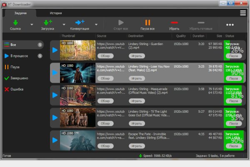Click the Escape The Fate thumbnail

77,140
